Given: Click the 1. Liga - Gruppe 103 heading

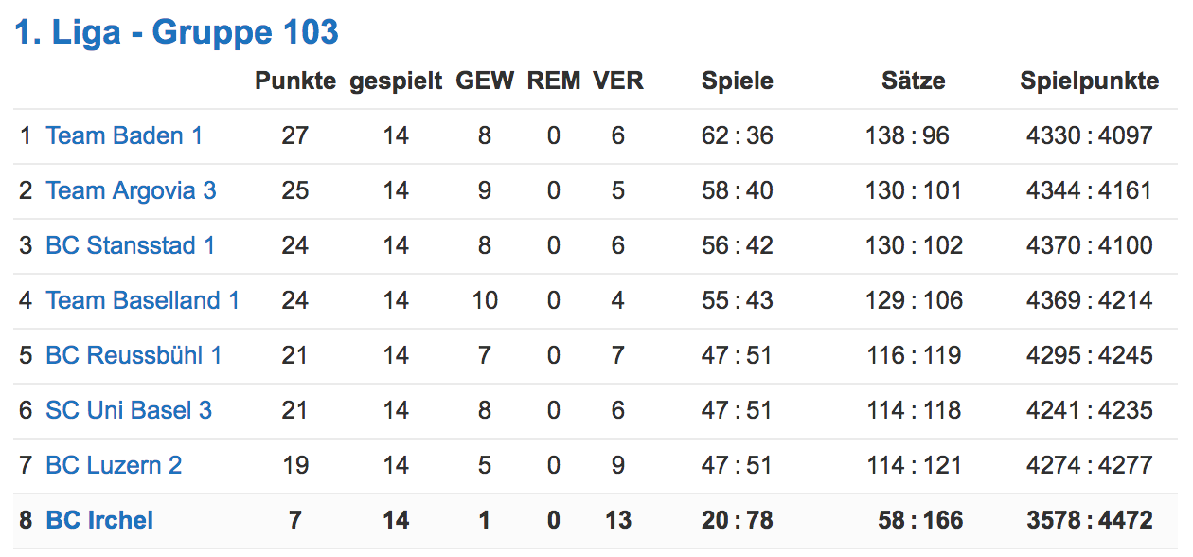Looking at the screenshot, I should [x=176, y=32].
